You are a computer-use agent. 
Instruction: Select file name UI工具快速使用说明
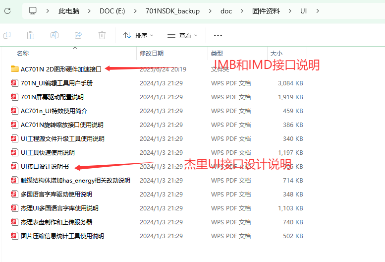coord(48,153)
